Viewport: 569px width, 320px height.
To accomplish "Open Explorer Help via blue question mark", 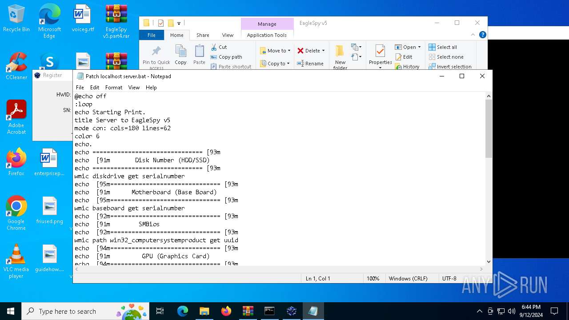I will (x=482, y=35).
